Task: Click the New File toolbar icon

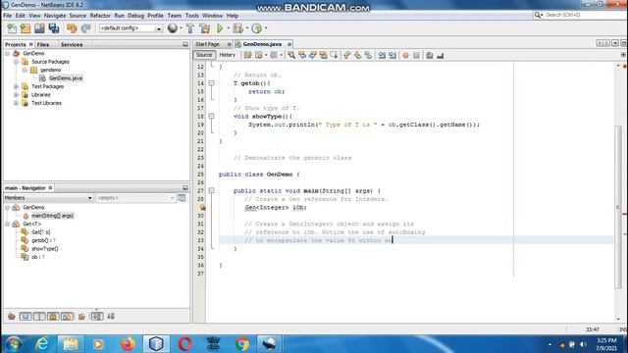Action: pyautogui.click(x=12, y=28)
